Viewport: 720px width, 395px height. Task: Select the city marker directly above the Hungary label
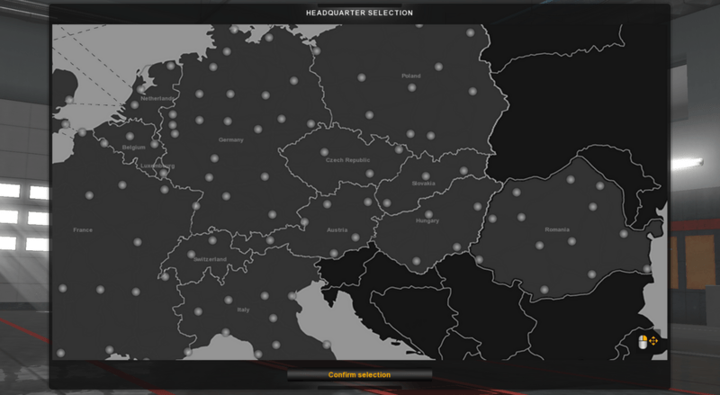click(428, 214)
